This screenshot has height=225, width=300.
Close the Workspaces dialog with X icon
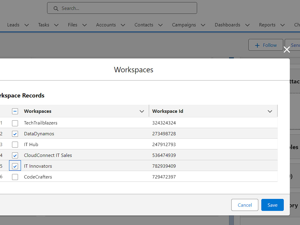pos(286,49)
